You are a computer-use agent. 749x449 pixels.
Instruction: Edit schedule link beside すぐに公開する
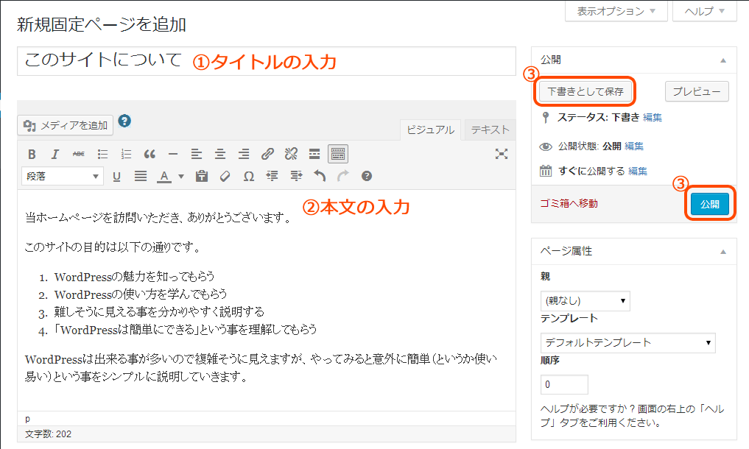click(x=638, y=171)
